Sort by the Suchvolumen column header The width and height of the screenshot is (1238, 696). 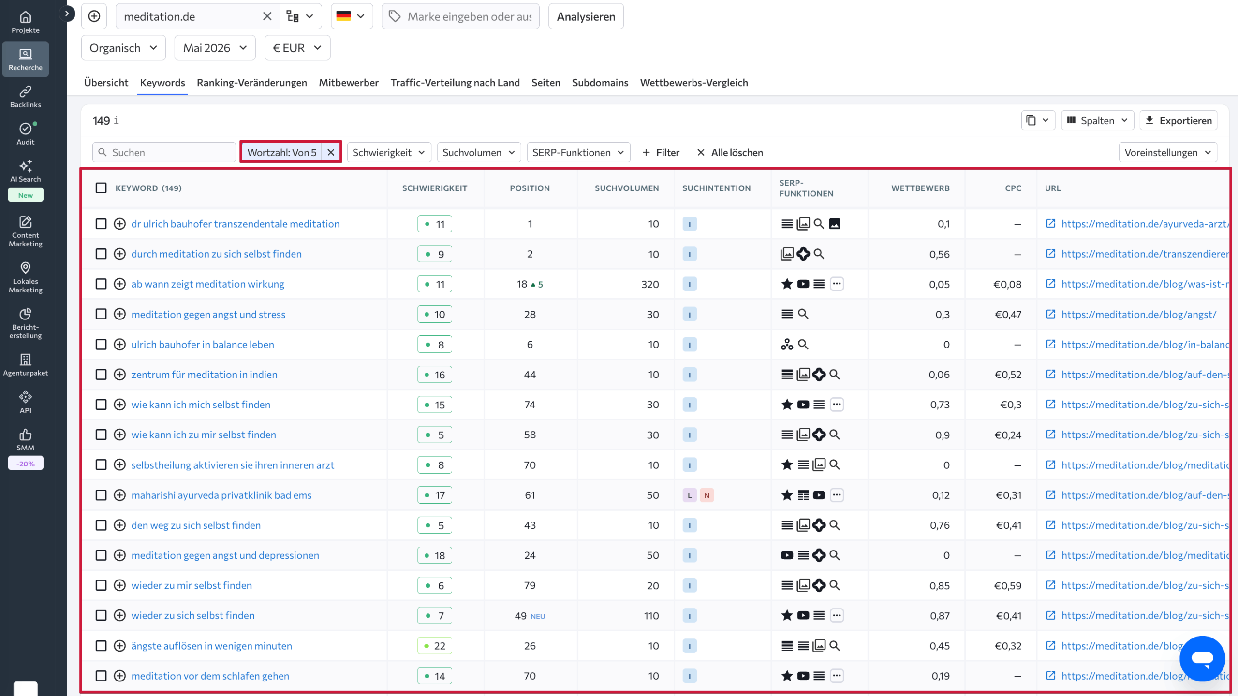(x=627, y=188)
